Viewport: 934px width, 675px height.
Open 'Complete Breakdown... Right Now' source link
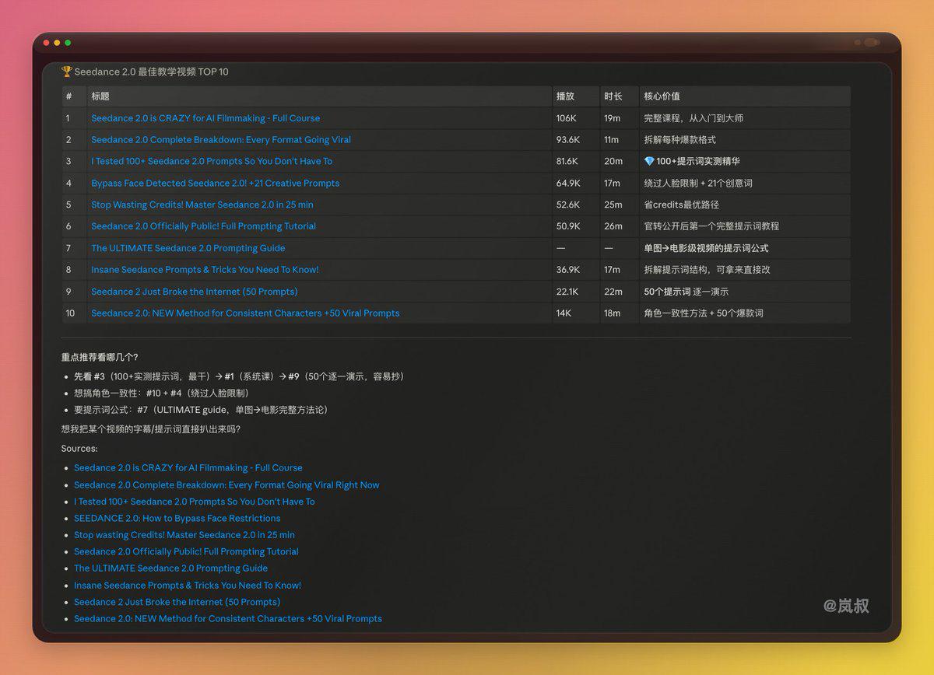(226, 484)
